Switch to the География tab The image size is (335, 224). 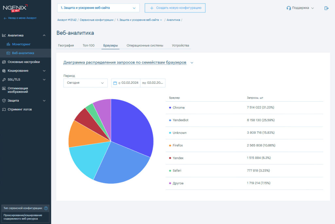(66, 45)
